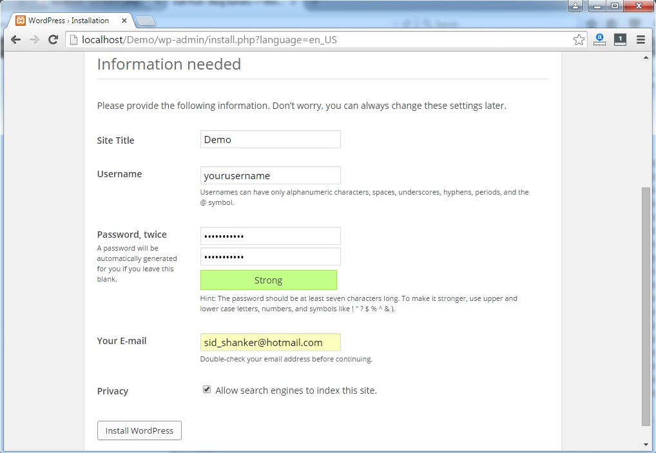Click the Username label
Screen dimensions: 656x453
click(x=119, y=174)
